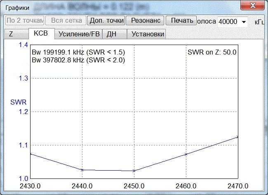Viewport: 268px width, 195px height.
Task: Expand the bandwidth dropdown arrow
Action: point(244,22)
